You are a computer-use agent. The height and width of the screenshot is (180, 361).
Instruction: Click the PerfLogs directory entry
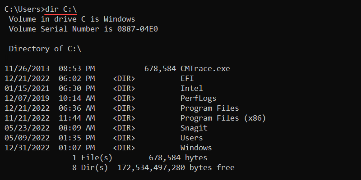click(x=198, y=99)
